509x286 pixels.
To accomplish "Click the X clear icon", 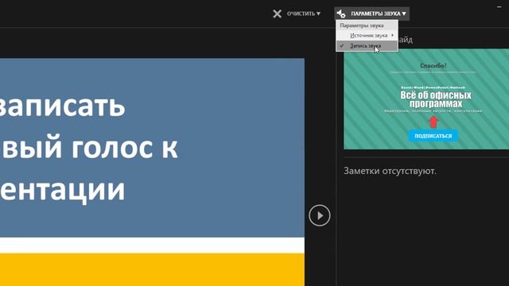I will [277, 14].
